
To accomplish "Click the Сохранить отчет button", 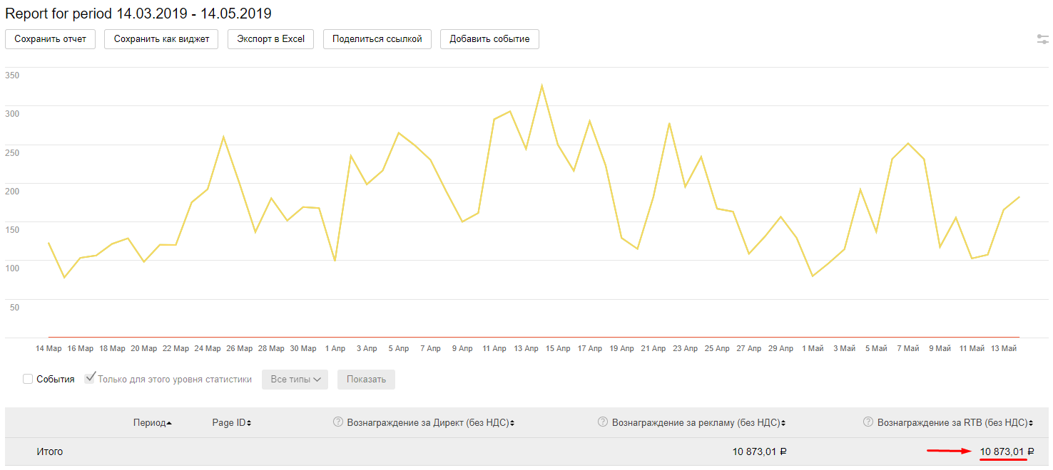I will 50,39.
